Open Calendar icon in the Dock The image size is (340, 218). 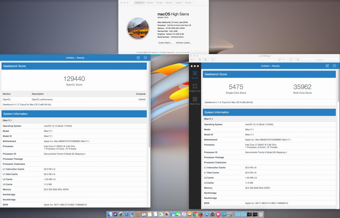coord(144,214)
